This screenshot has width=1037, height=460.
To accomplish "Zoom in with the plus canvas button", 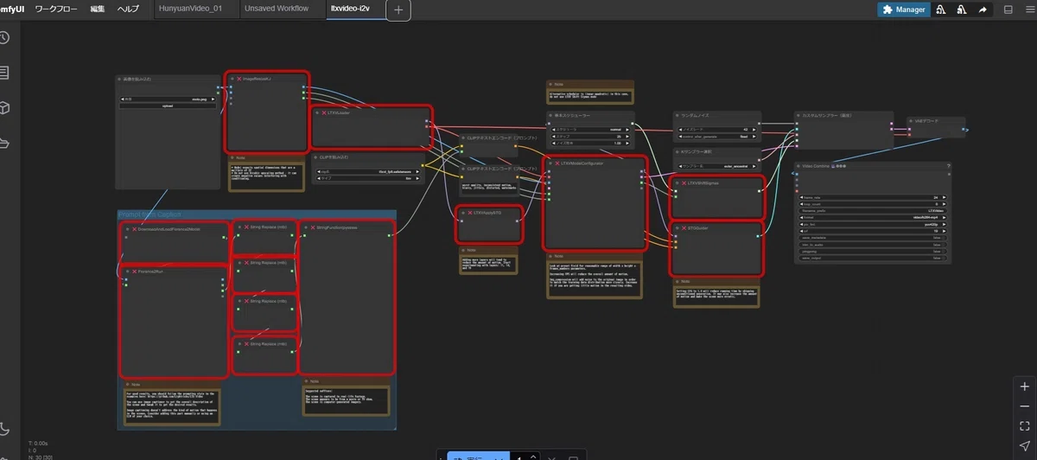I will click(1025, 387).
